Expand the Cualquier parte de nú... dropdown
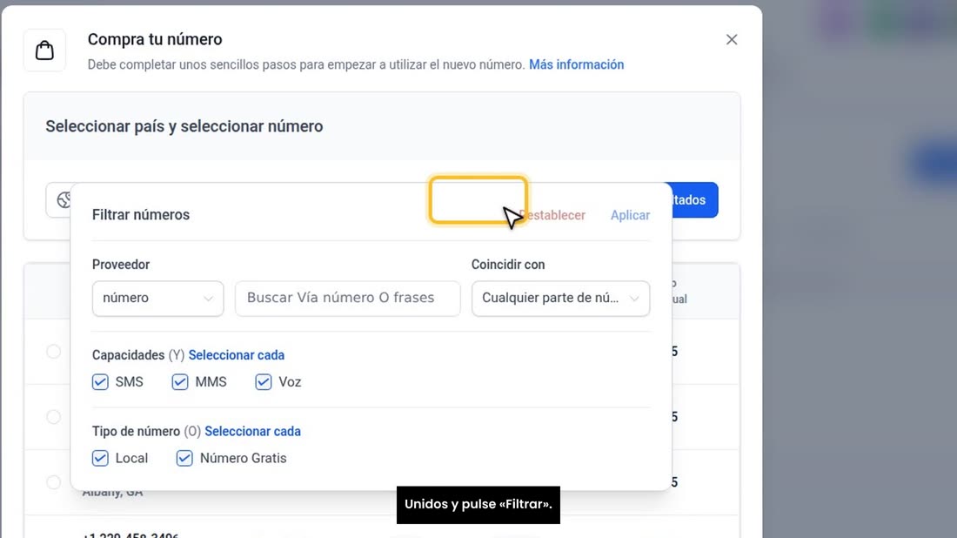Screen dimensions: 957x538 coord(560,298)
